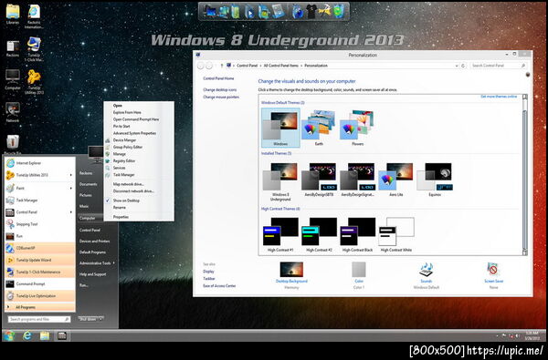Open Devices and Printers in the Start menu
Screen dimensions: 548x360
click(94, 241)
